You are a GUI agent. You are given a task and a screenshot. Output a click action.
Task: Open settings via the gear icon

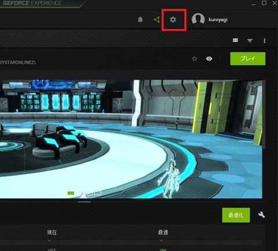pos(173,20)
